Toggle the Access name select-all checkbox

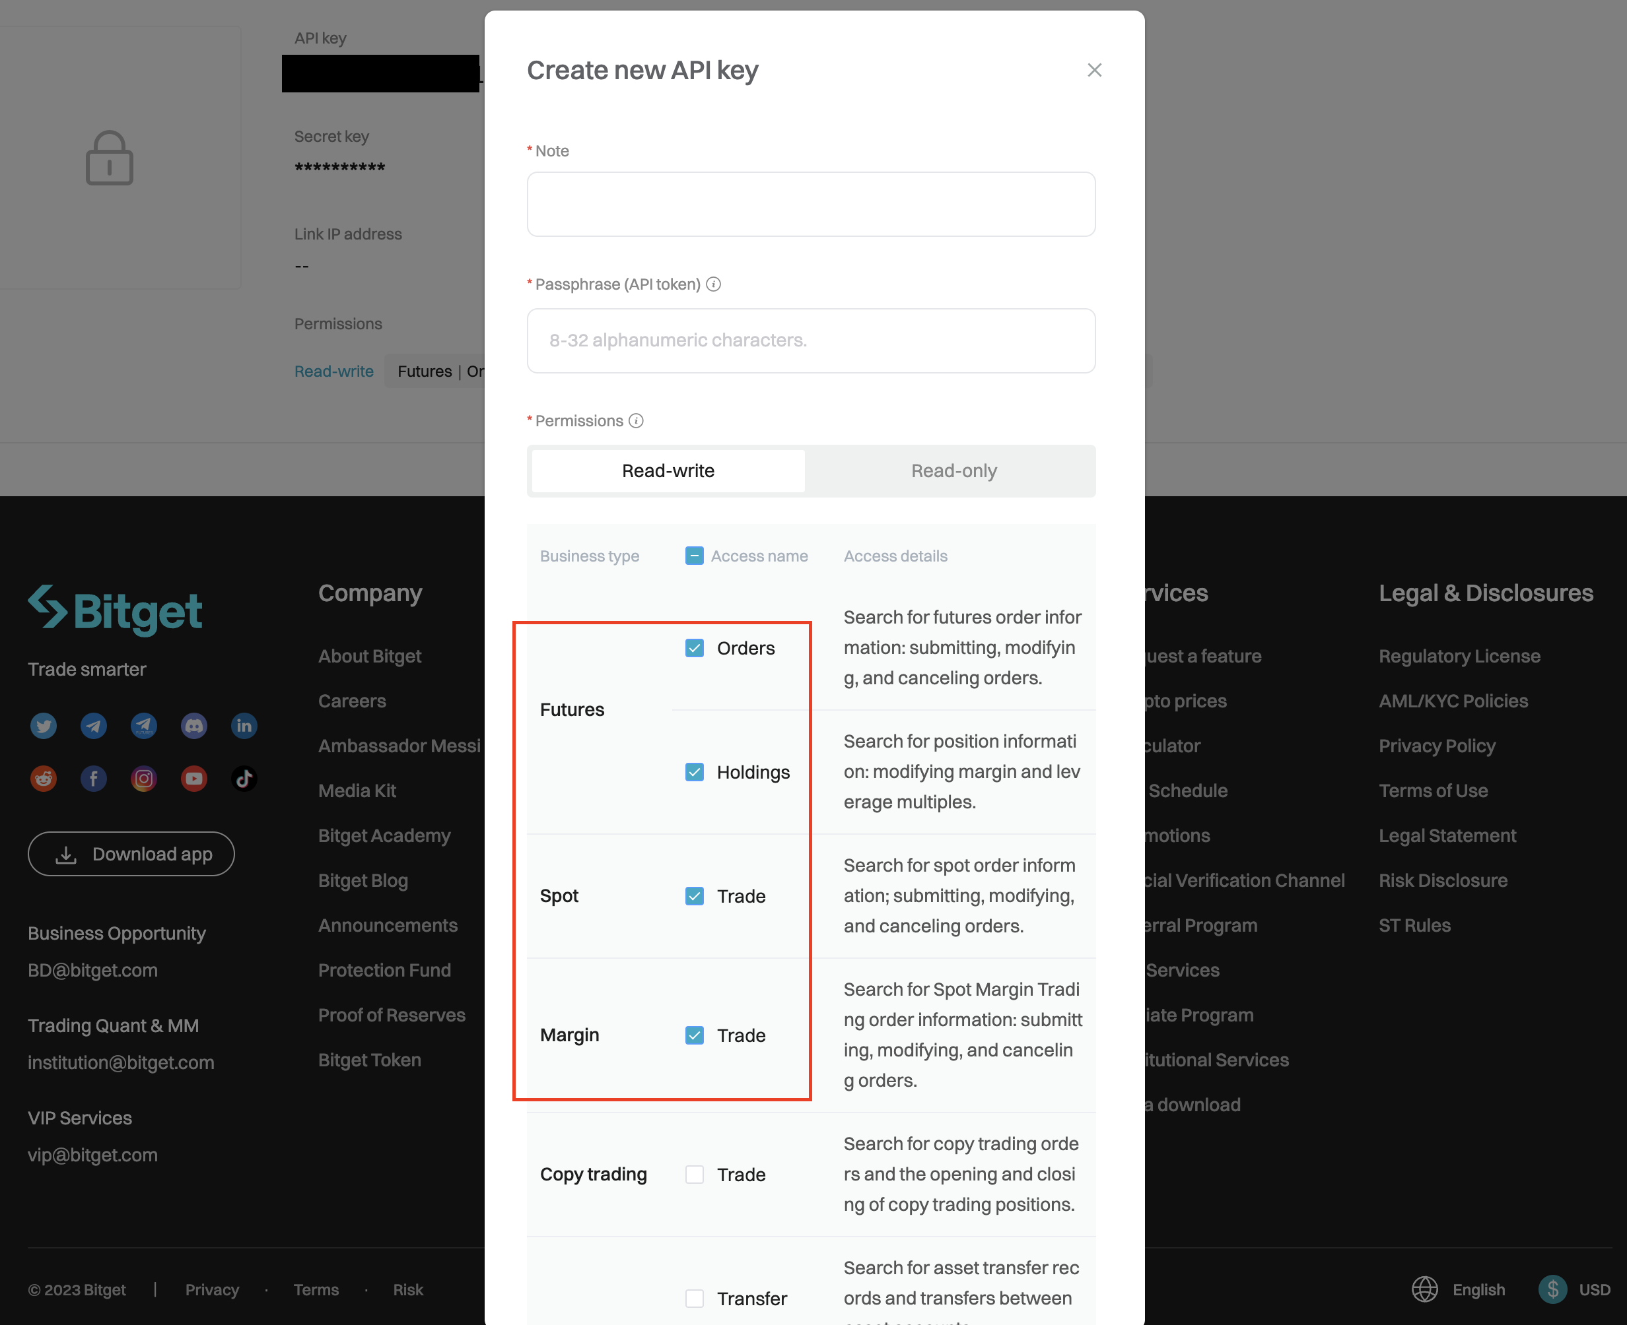click(695, 556)
